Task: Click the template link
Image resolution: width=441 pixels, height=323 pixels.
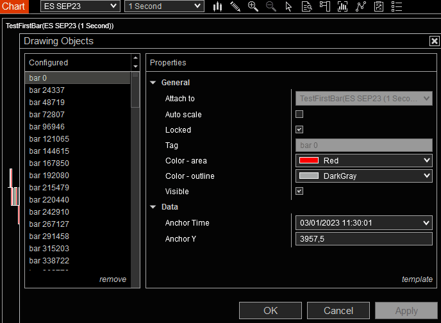Action: point(417,279)
